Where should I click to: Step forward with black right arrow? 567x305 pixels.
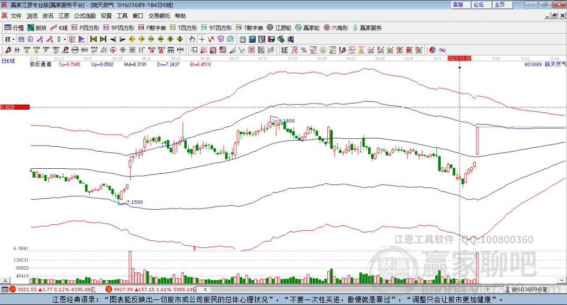(122, 39)
